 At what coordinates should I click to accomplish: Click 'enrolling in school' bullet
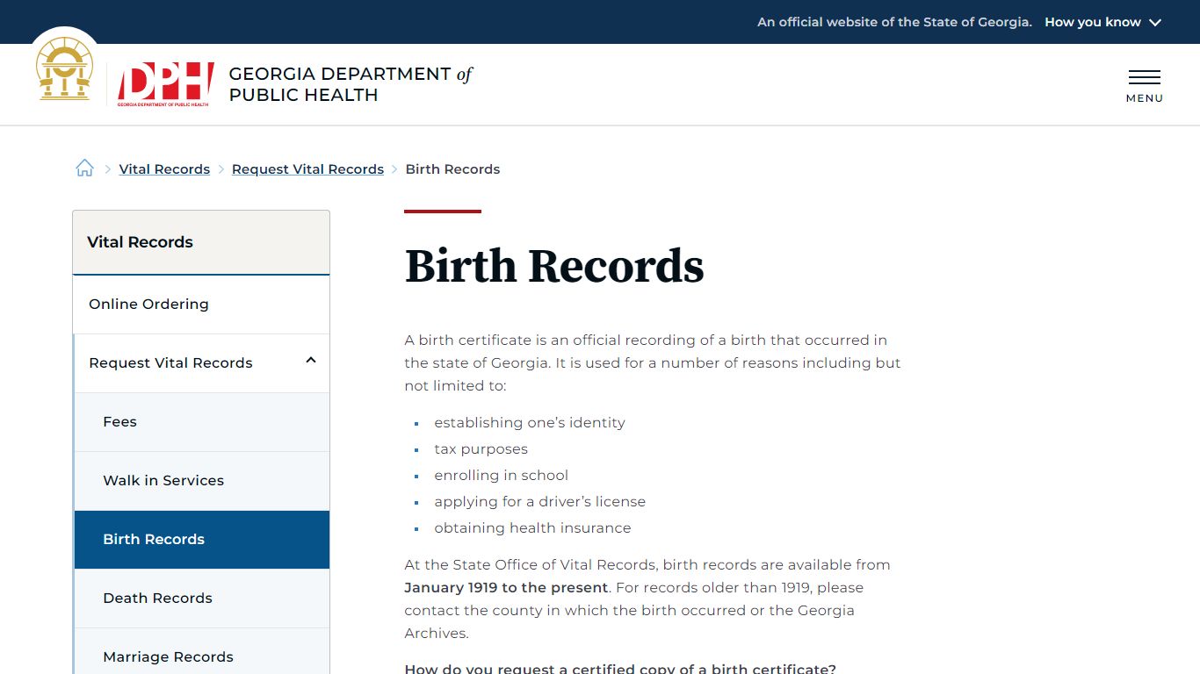[x=501, y=476]
